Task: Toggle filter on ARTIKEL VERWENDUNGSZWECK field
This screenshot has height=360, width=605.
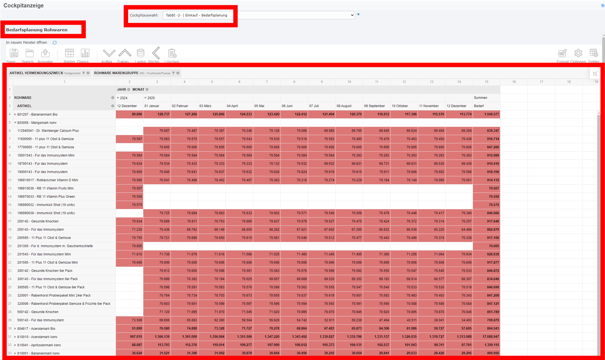Action: (83, 73)
